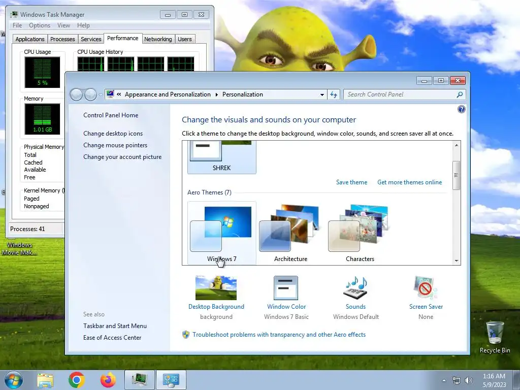Expand the double chevron in address bar
The height and width of the screenshot is (390, 520).
point(119,94)
